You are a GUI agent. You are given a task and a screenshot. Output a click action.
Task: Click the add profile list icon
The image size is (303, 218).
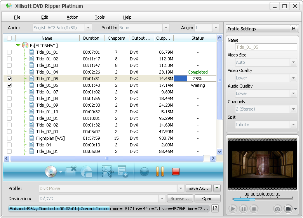(x=123, y=171)
